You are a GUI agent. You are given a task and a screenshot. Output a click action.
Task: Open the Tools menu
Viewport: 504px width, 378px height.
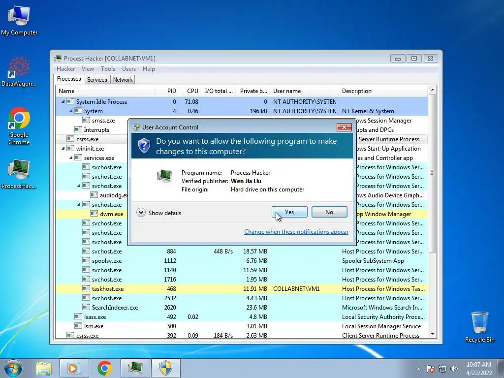(108, 69)
